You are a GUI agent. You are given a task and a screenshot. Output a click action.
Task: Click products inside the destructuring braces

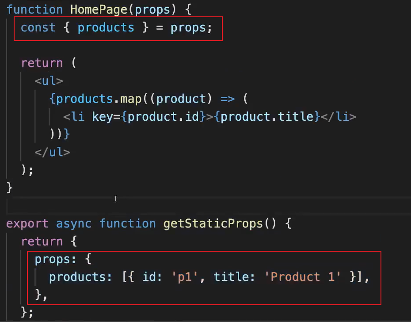coord(106,27)
